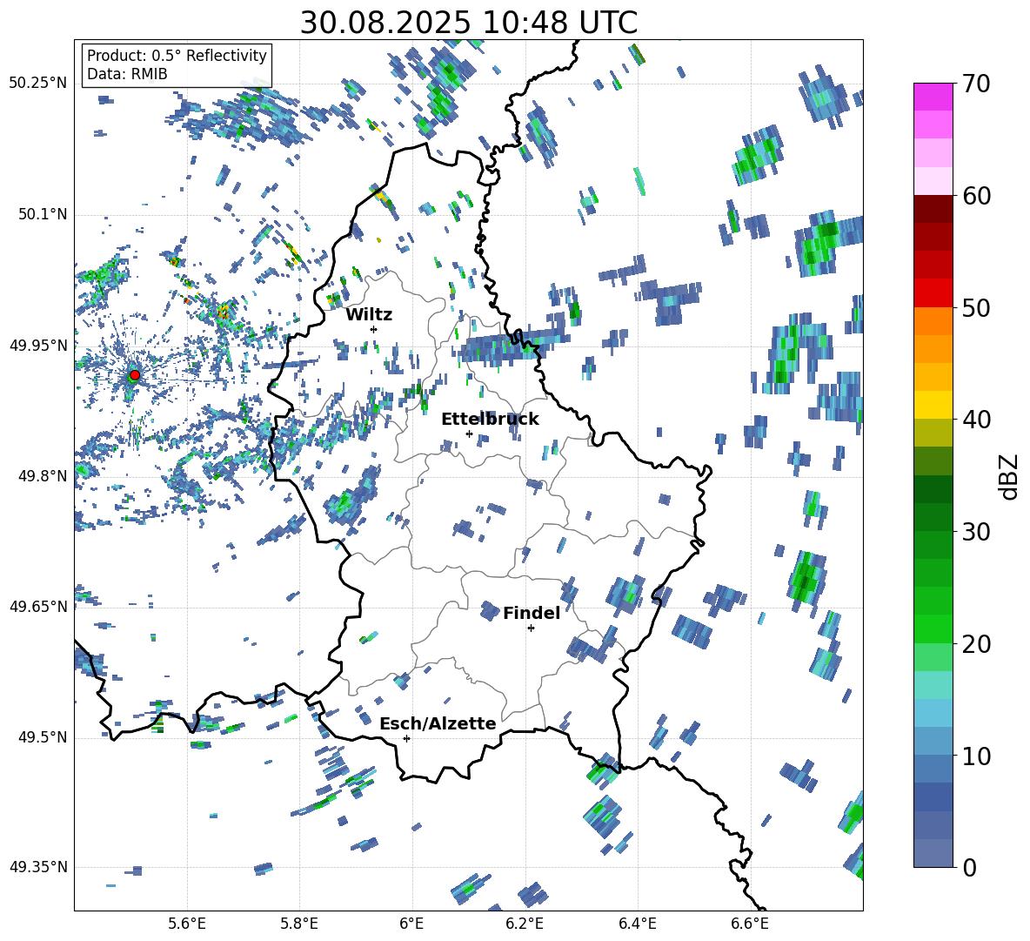Click the magenta top colorbar segment
The image size is (1030, 941).
tap(933, 97)
